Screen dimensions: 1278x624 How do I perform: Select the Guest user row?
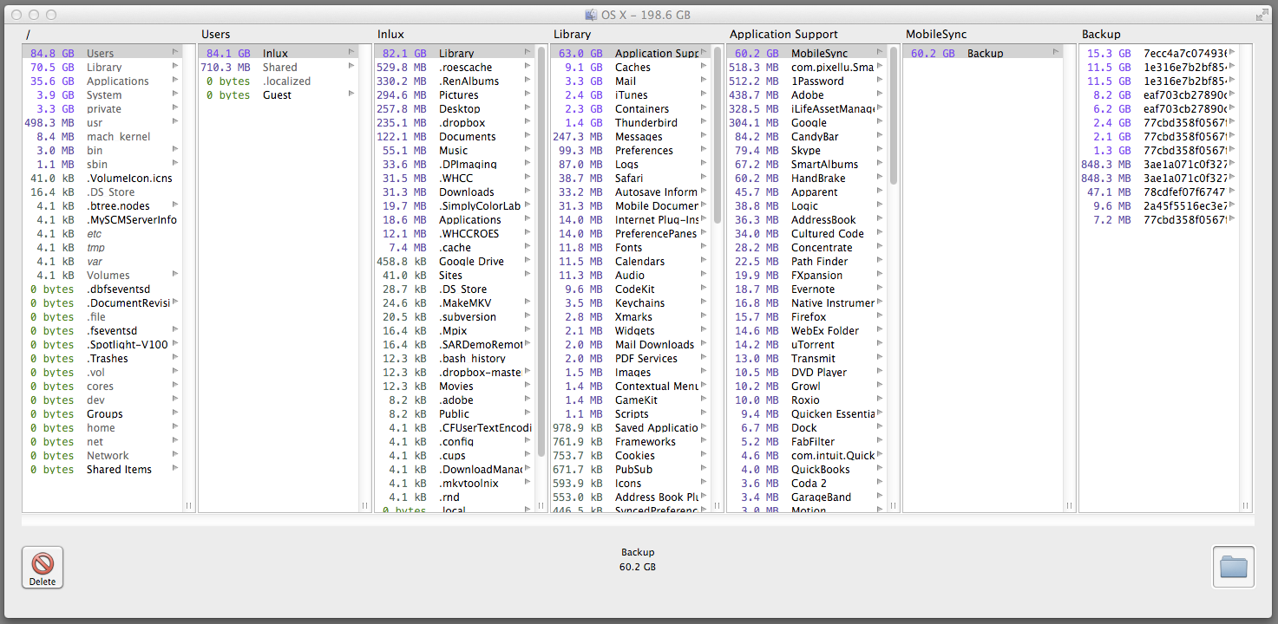click(x=279, y=94)
